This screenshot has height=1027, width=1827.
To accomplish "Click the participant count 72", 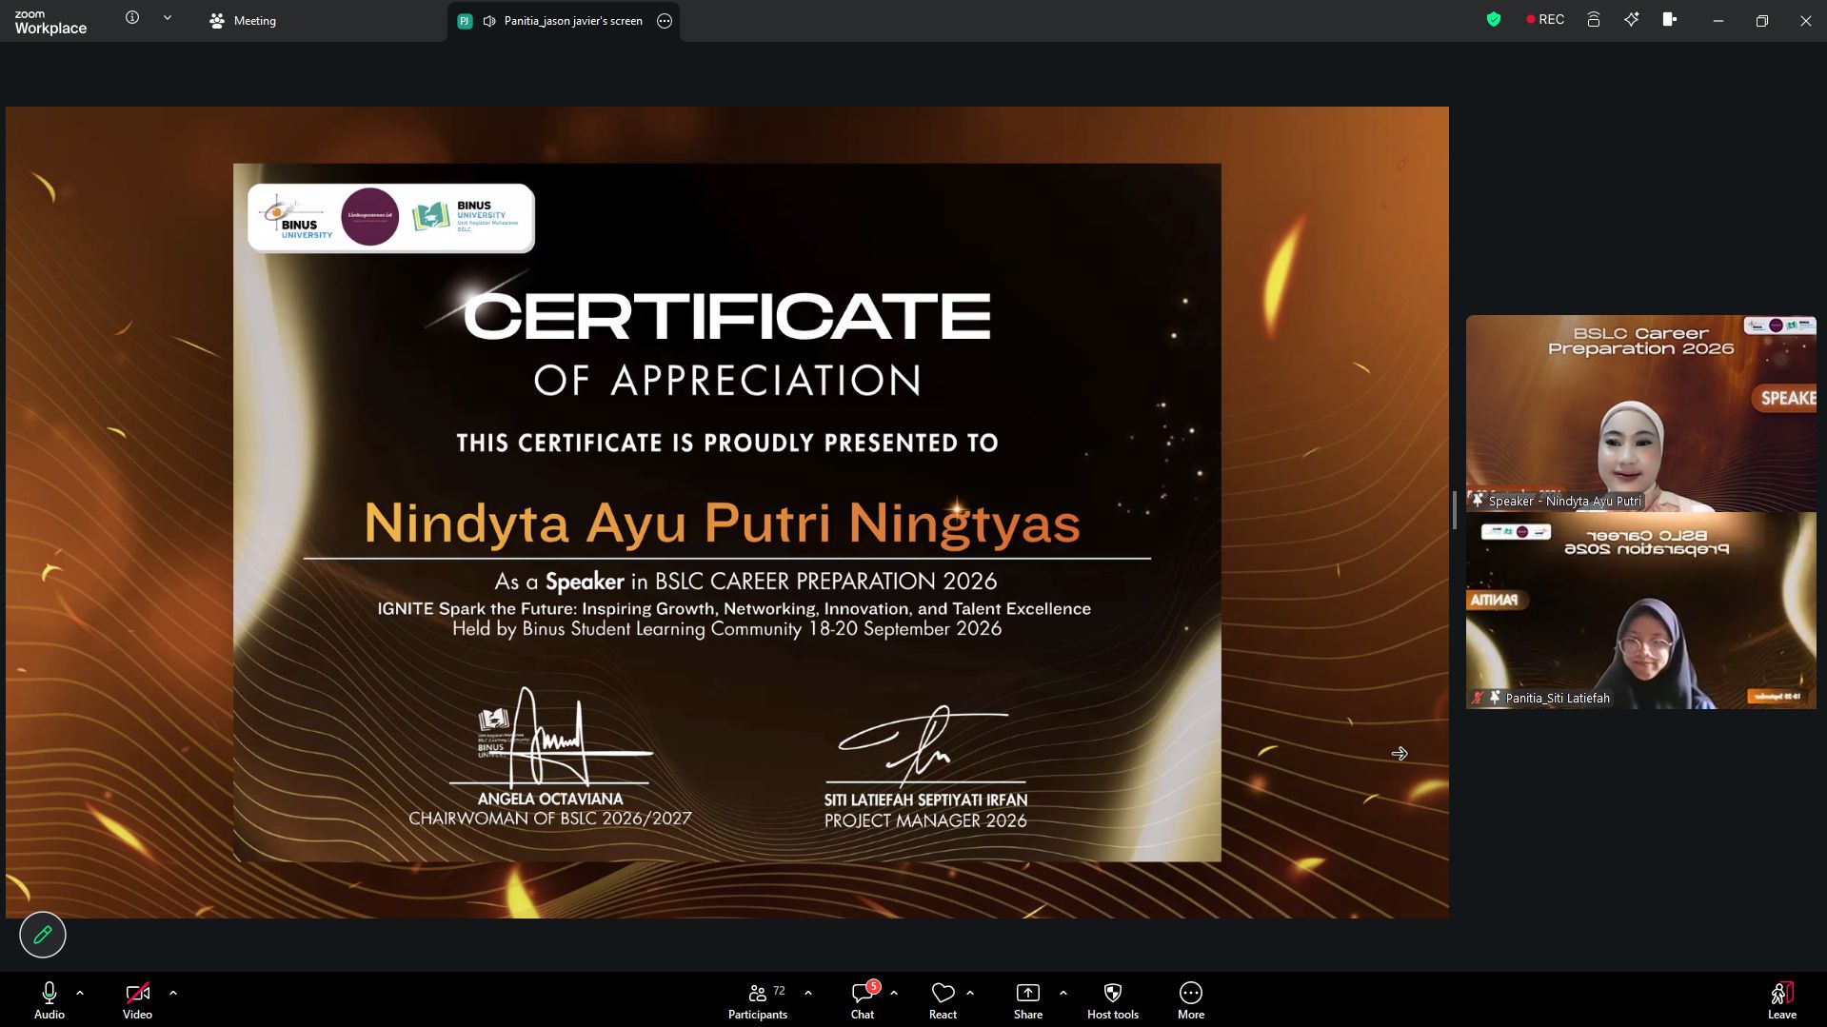I will [x=779, y=991].
